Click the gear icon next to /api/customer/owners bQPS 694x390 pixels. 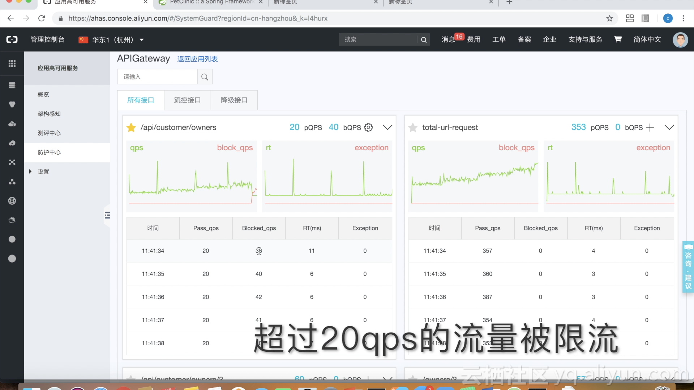pyautogui.click(x=368, y=127)
